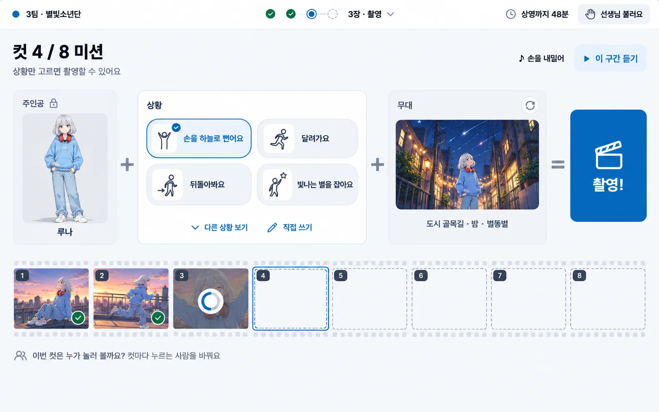659x412 pixels.
Task: Click the final dashed step circle
Action: pos(332,14)
